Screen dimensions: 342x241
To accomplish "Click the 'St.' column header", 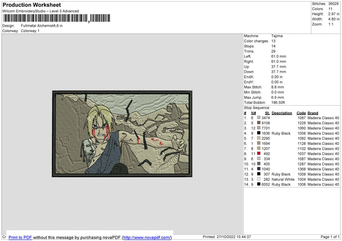I will 267,113.
